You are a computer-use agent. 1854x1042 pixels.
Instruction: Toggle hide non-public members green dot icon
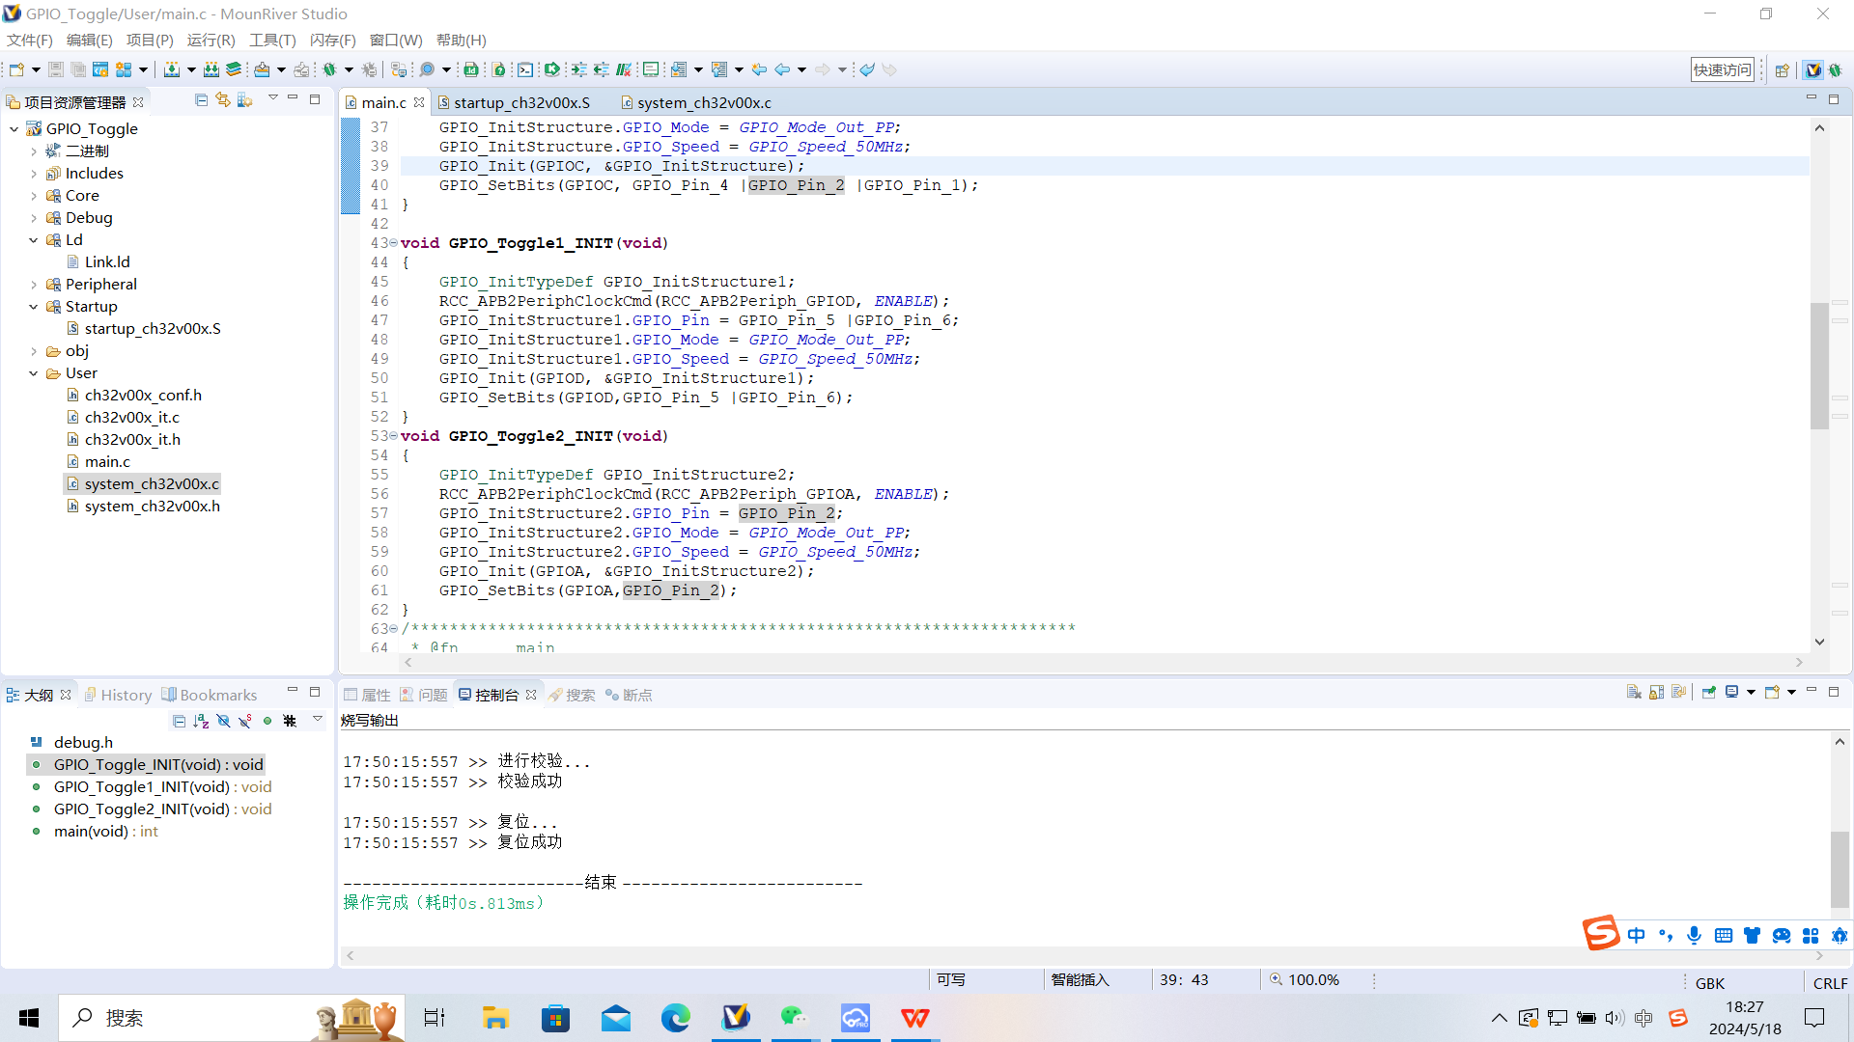tap(267, 721)
